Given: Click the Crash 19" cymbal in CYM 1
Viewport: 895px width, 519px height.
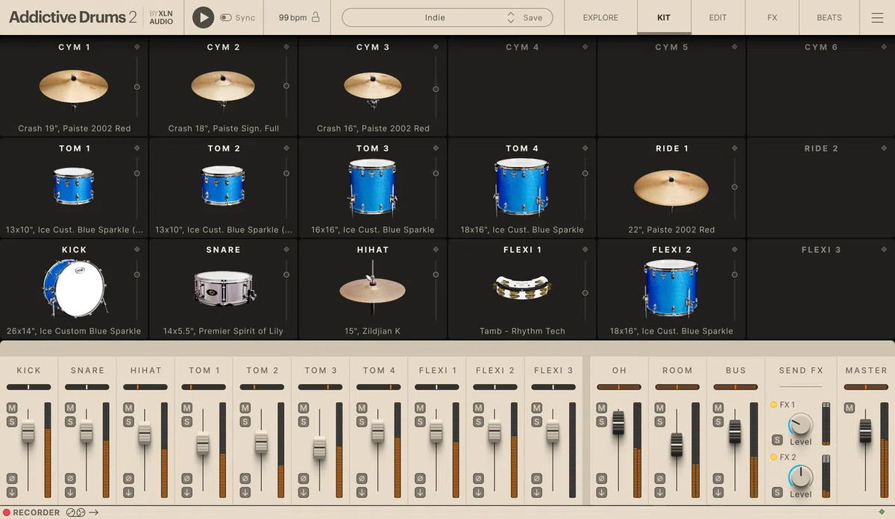Looking at the screenshot, I should 73,86.
